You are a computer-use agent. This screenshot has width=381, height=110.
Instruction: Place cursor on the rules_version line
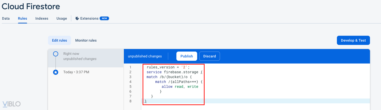pyautogui.click(x=168, y=67)
